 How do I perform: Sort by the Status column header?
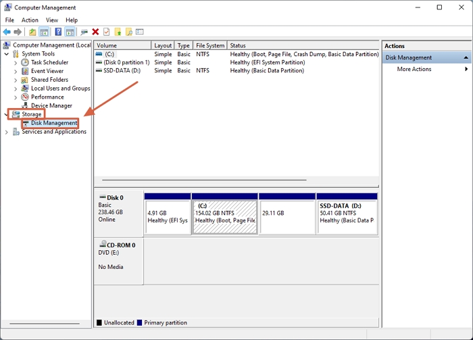(x=303, y=45)
